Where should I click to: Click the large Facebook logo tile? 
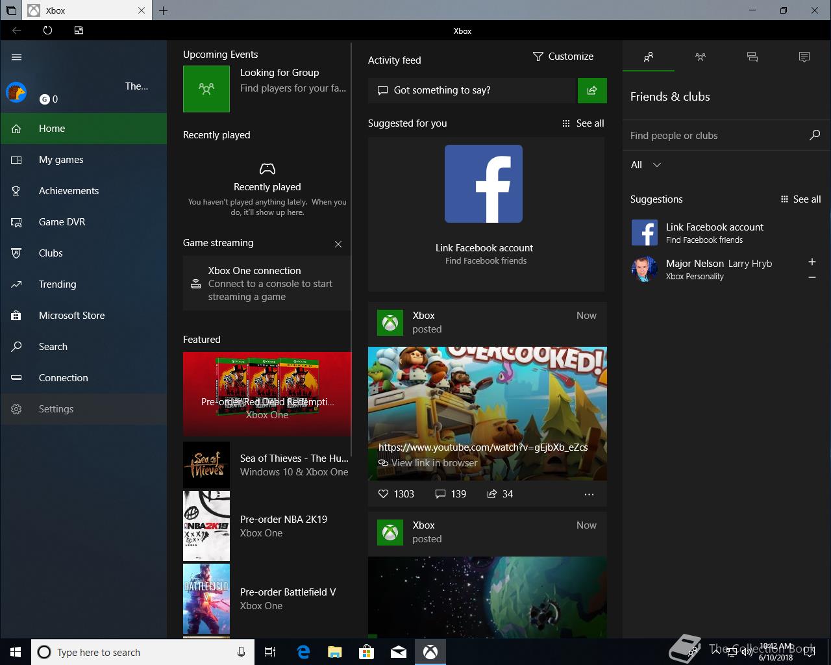tap(484, 184)
